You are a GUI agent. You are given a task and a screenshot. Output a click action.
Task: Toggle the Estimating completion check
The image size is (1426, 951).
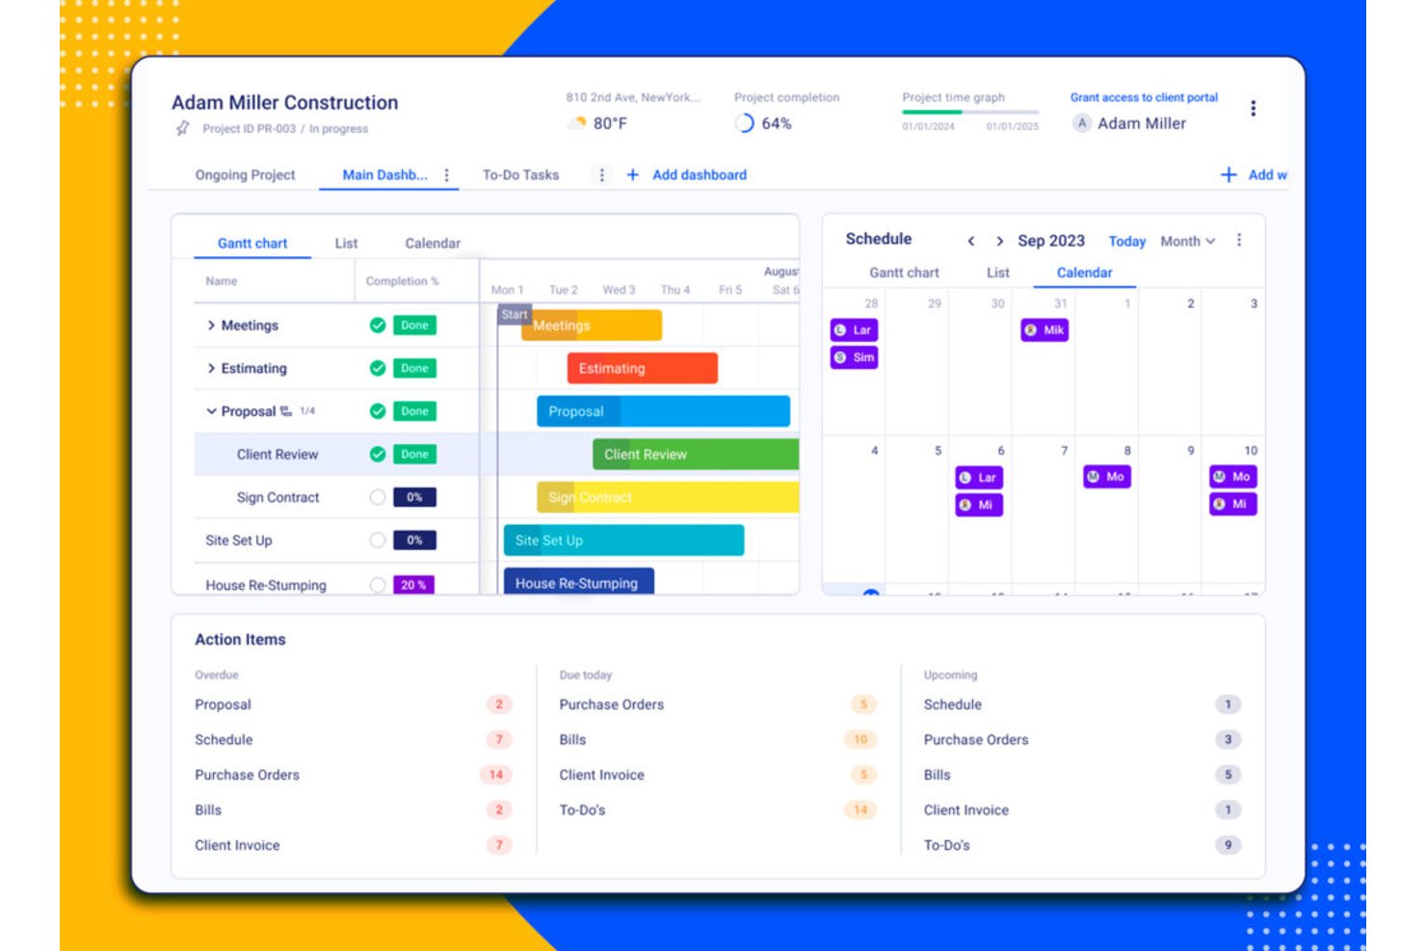point(378,368)
